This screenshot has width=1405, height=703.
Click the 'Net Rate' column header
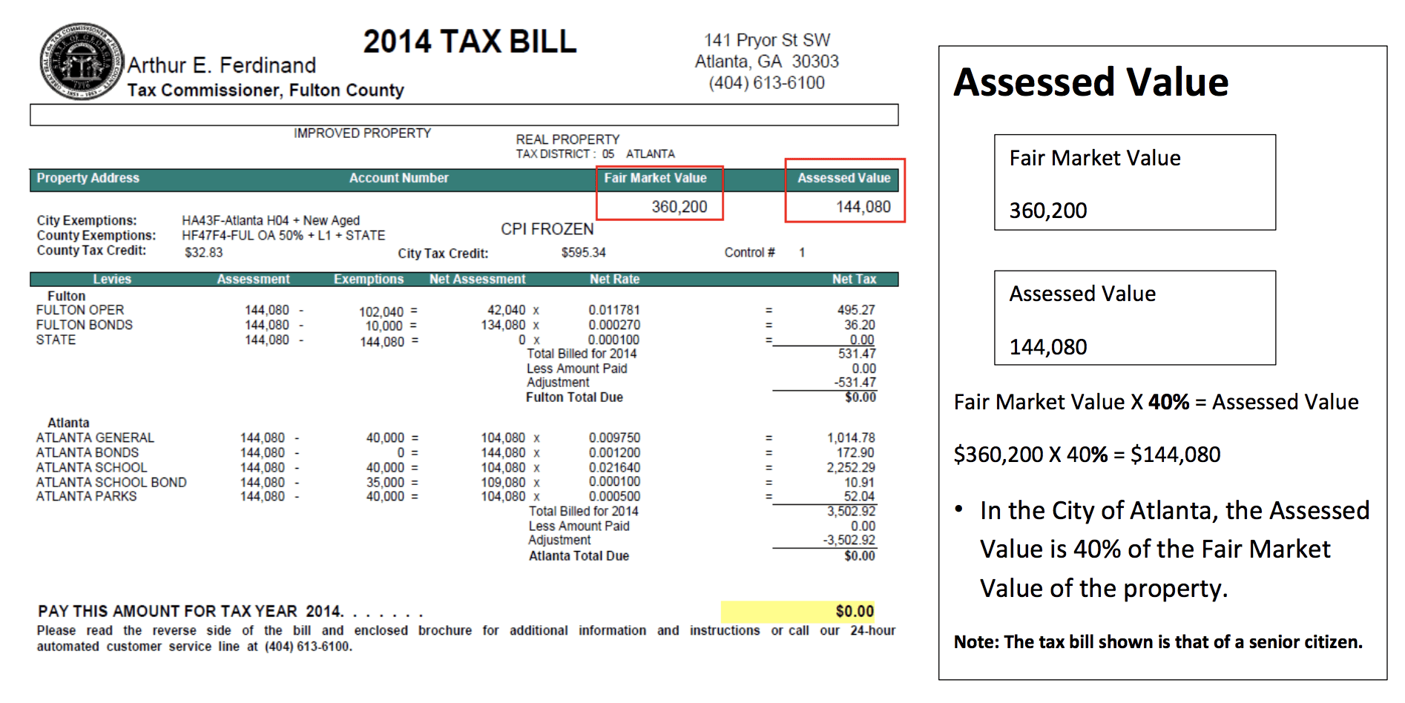click(x=615, y=279)
